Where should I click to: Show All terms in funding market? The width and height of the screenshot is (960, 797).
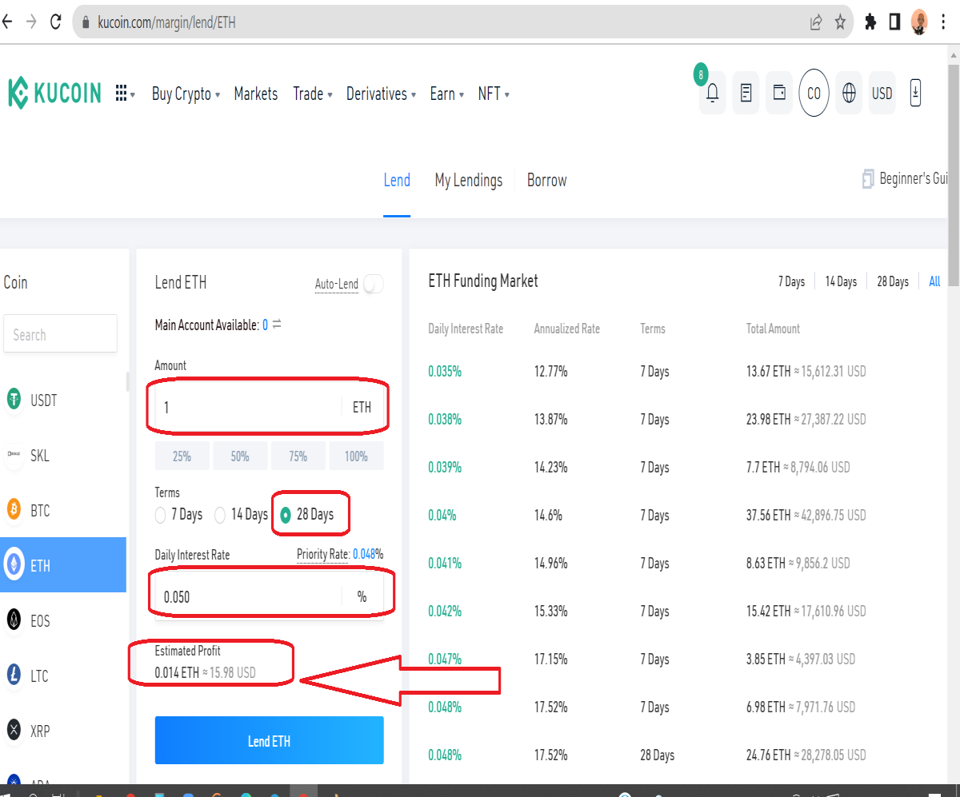(x=934, y=281)
